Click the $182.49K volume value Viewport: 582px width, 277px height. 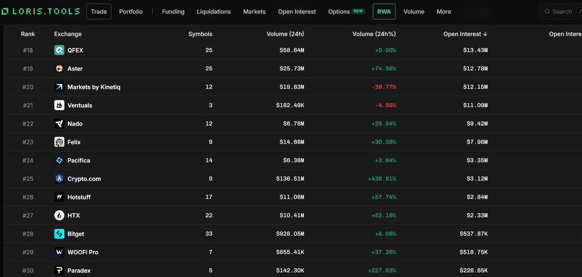290,105
